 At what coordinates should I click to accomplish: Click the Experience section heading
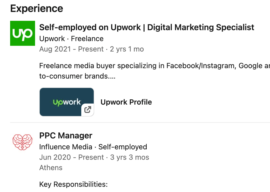[x=37, y=9]
